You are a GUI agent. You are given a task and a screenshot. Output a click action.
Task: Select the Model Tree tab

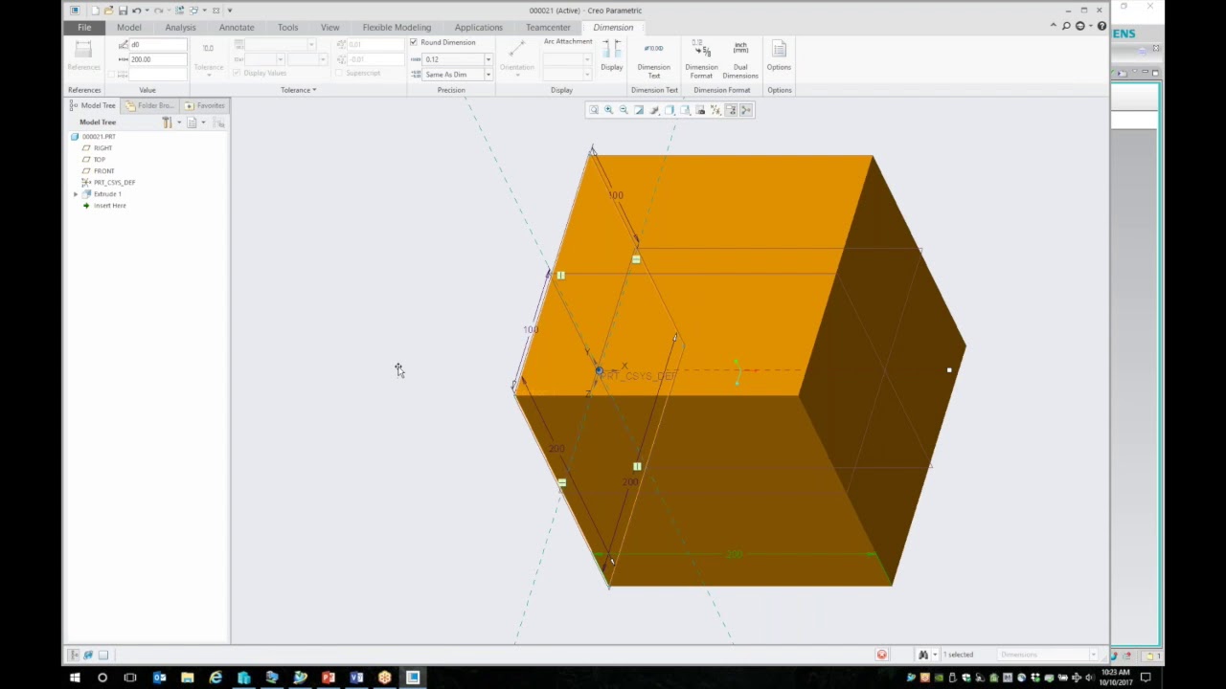pos(93,105)
